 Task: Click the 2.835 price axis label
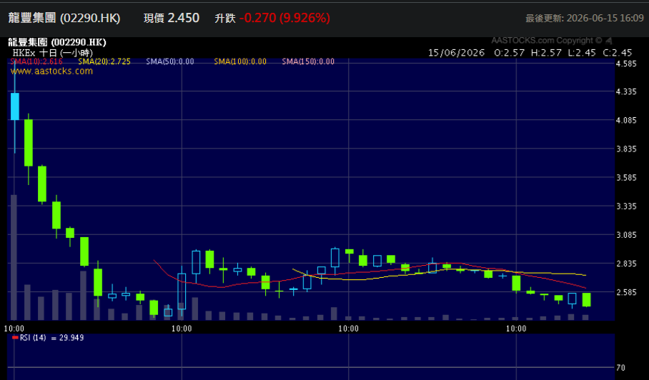coord(626,264)
